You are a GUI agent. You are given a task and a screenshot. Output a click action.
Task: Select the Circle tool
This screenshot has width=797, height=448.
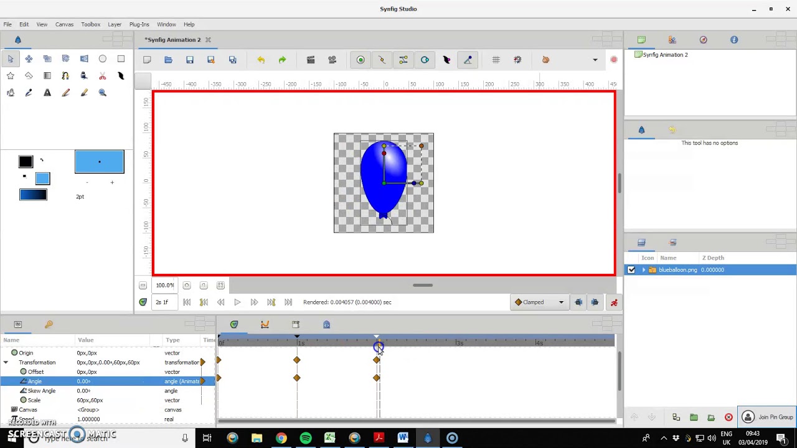[x=103, y=59]
